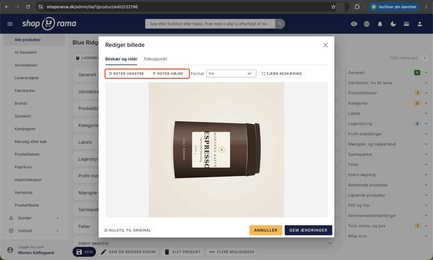
Task: Expand PDF og filer section
Action: click(388, 205)
